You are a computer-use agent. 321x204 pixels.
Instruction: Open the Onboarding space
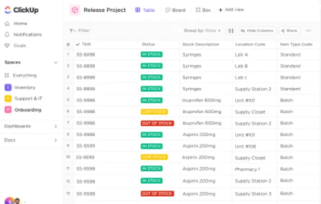click(x=28, y=110)
